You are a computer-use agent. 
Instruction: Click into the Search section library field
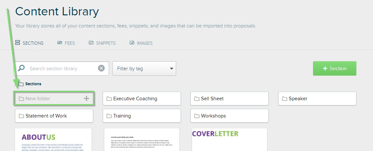(61, 69)
